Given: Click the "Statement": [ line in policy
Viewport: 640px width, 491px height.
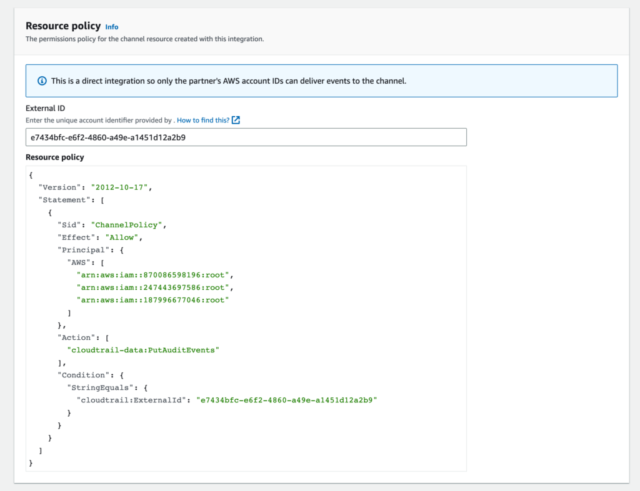Looking at the screenshot, I should point(71,201).
